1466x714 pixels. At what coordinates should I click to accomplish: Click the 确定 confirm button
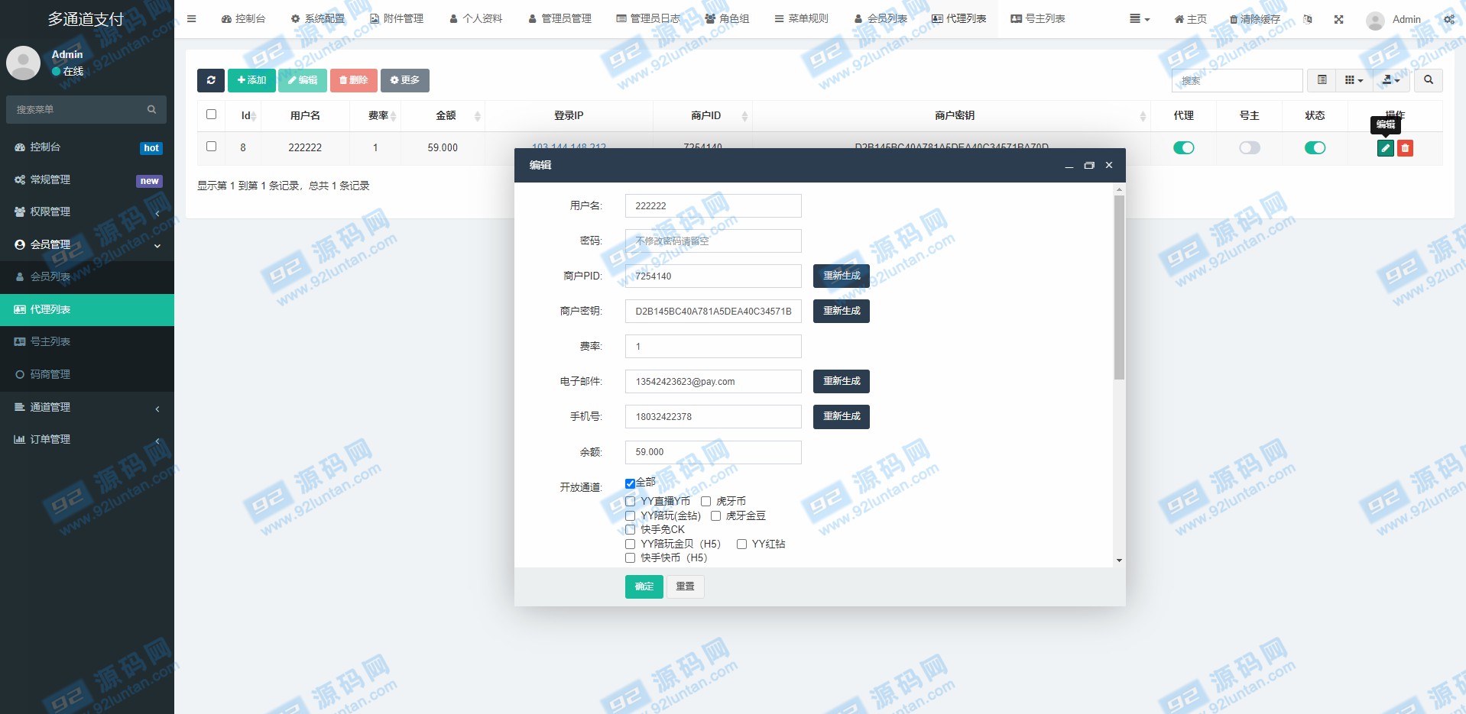point(644,586)
